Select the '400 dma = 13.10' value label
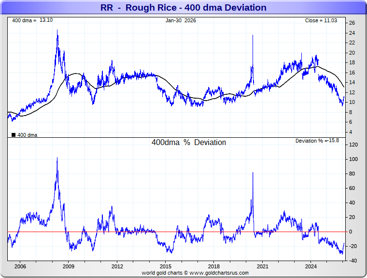The width and height of the screenshot is (367, 278). click(x=31, y=20)
